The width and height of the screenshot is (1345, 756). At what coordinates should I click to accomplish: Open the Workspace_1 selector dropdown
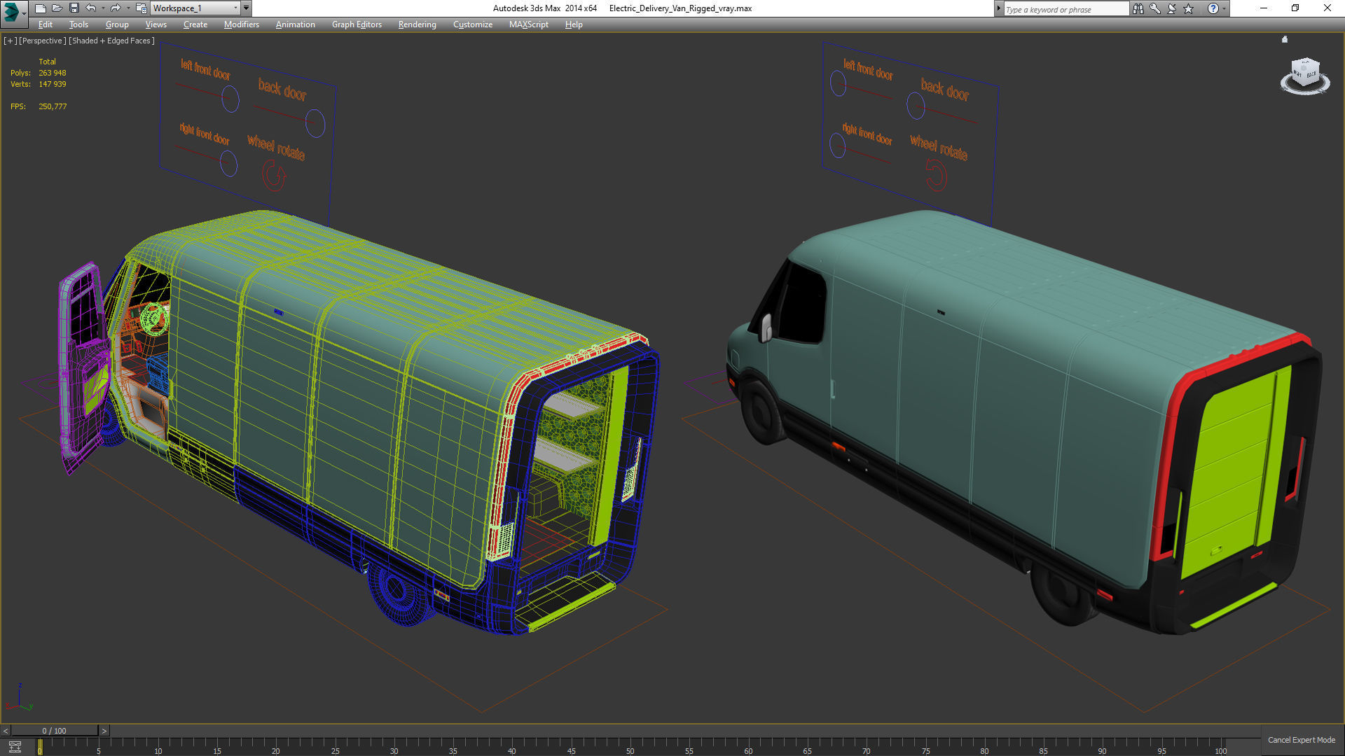[195, 8]
